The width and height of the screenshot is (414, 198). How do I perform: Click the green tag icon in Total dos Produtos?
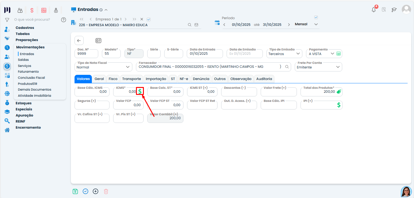click(x=339, y=92)
